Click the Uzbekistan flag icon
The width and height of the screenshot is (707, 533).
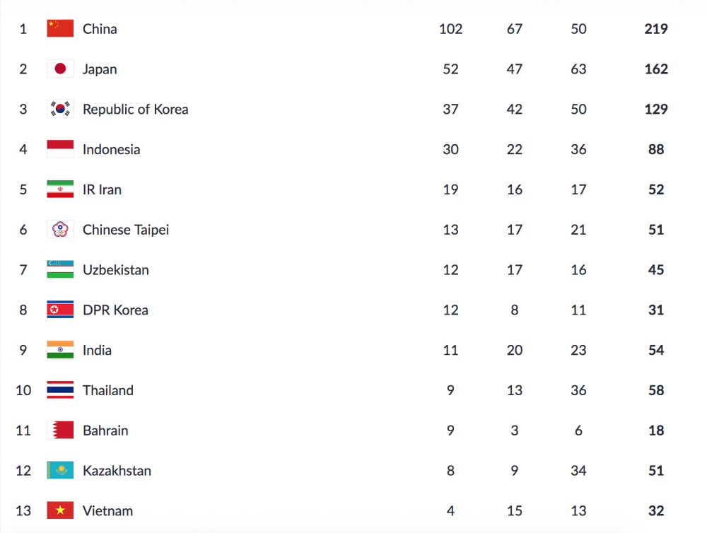click(x=60, y=270)
